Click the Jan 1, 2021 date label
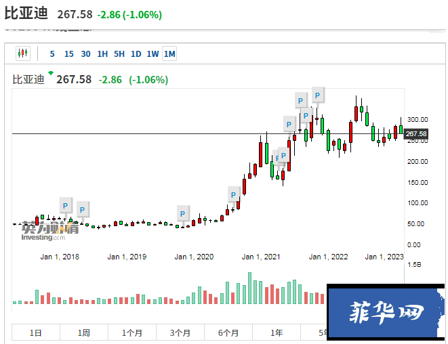This screenshot has height=344, width=448. (261, 257)
